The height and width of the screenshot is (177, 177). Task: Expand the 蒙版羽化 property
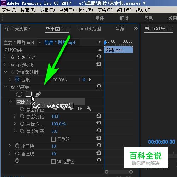[15, 116]
